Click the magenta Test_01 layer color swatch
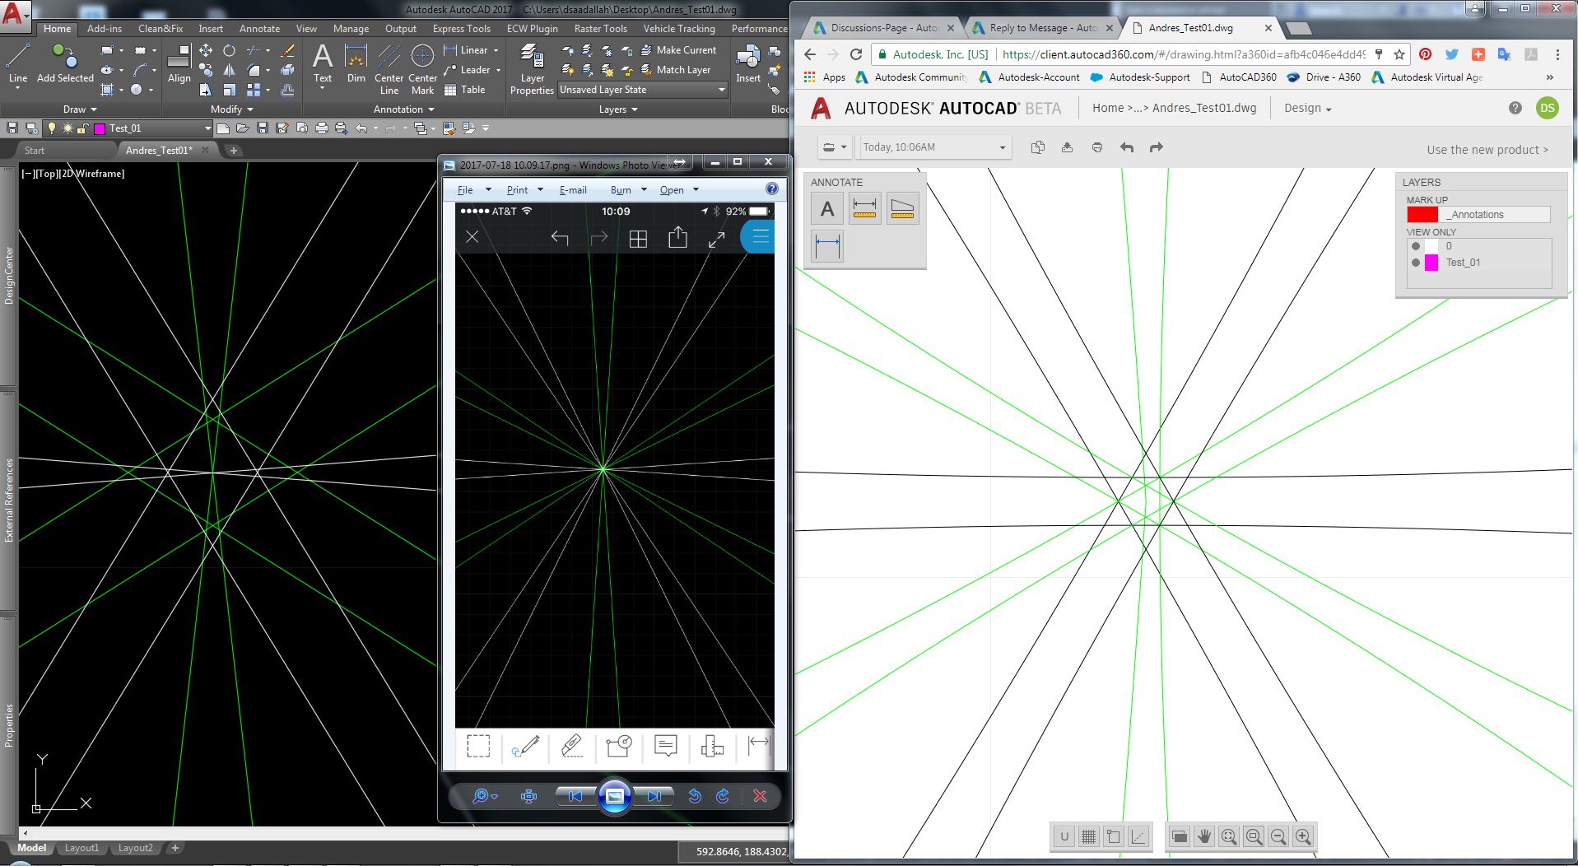 1432,263
